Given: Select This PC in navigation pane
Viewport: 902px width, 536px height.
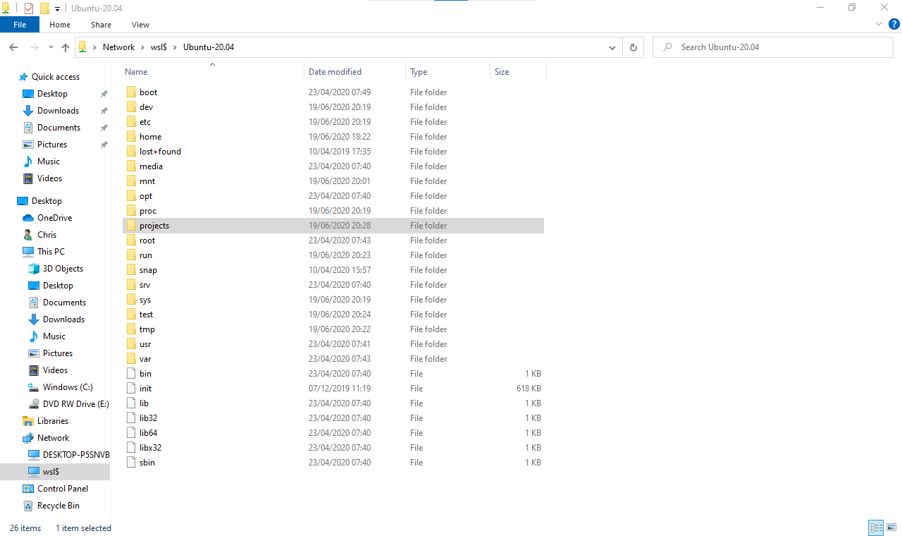Looking at the screenshot, I should pos(51,252).
